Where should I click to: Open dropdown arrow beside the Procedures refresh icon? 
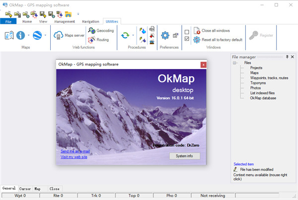pos(133,35)
